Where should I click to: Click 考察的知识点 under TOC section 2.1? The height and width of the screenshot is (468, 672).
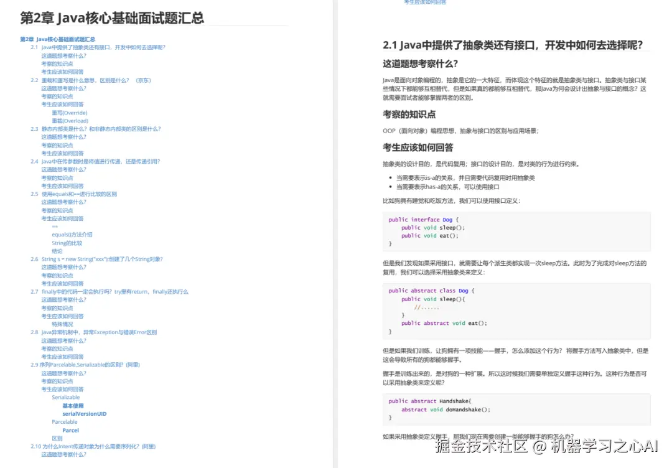(57, 64)
